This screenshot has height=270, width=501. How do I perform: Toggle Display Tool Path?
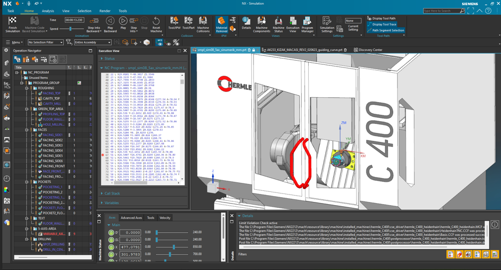click(x=381, y=18)
